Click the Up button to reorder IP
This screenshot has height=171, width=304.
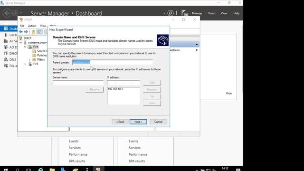coord(152,96)
